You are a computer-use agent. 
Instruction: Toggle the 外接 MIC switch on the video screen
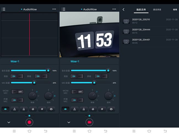pyautogui.click(x=77, y=100)
